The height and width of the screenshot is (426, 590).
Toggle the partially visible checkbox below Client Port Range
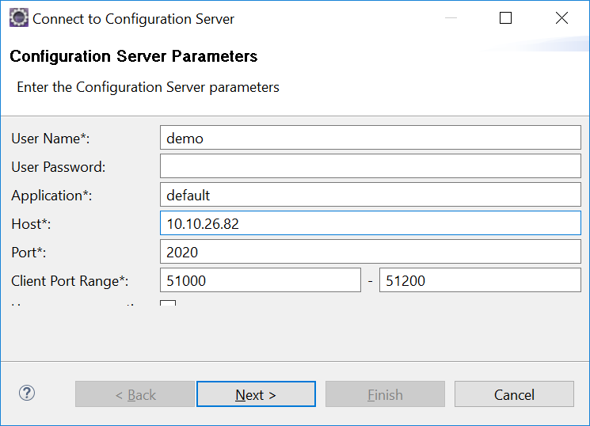click(168, 304)
